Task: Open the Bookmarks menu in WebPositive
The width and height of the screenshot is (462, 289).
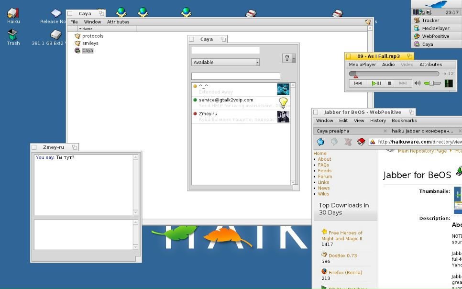Action: click(x=404, y=121)
